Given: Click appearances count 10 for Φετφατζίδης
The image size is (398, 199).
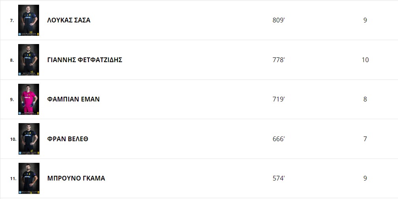Looking at the screenshot, I should [x=365, y=60].
